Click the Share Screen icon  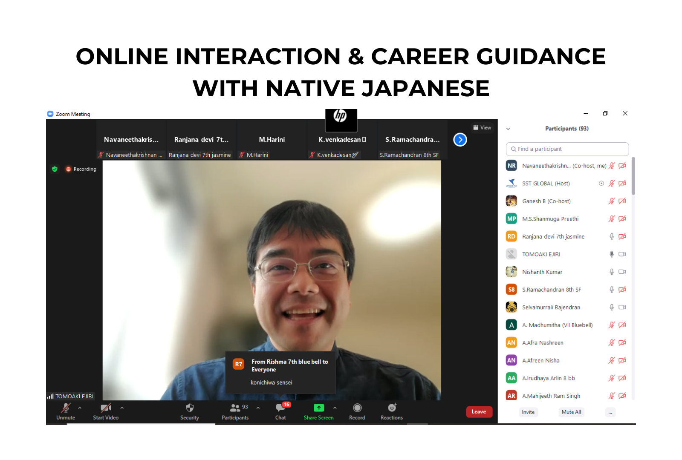[x=318, y=408]
